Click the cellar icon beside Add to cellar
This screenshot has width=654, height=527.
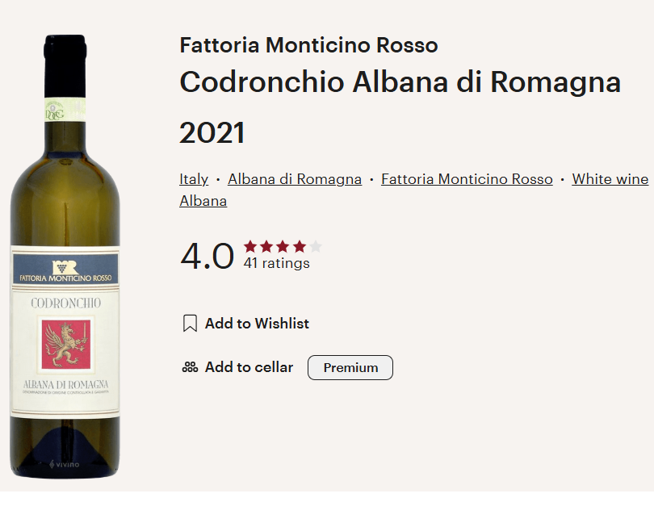click(x=190, y=367)
